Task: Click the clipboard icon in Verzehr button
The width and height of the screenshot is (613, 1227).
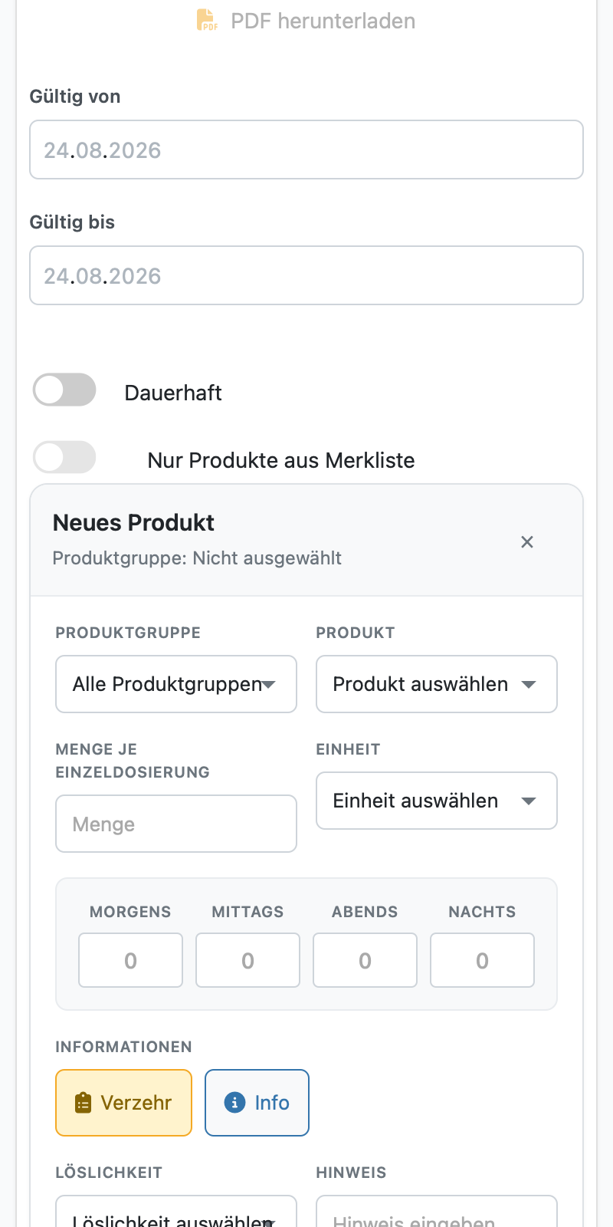Action: pos(83,1103)
